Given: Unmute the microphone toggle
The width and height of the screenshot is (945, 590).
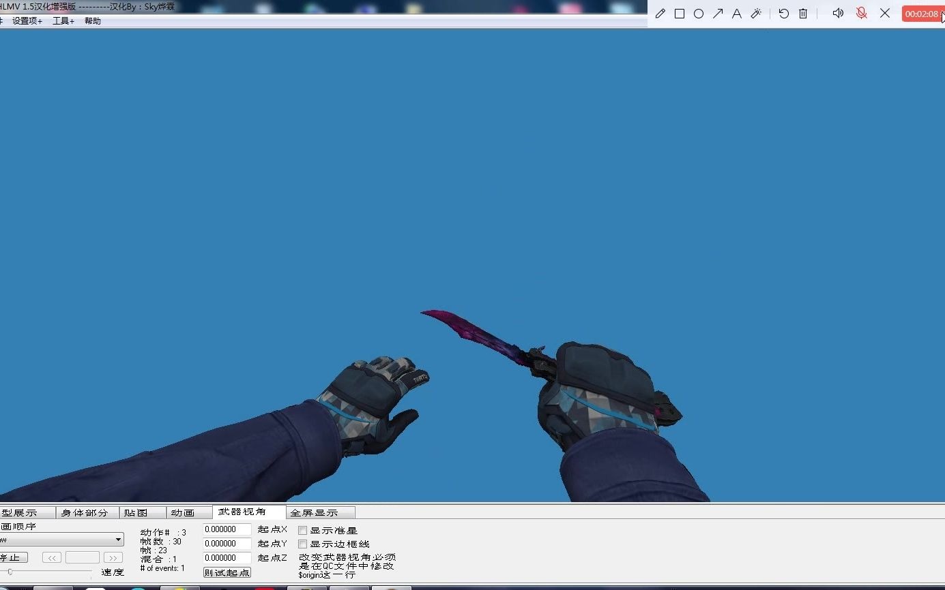Looking at the screenshot, I should point(861,13).
